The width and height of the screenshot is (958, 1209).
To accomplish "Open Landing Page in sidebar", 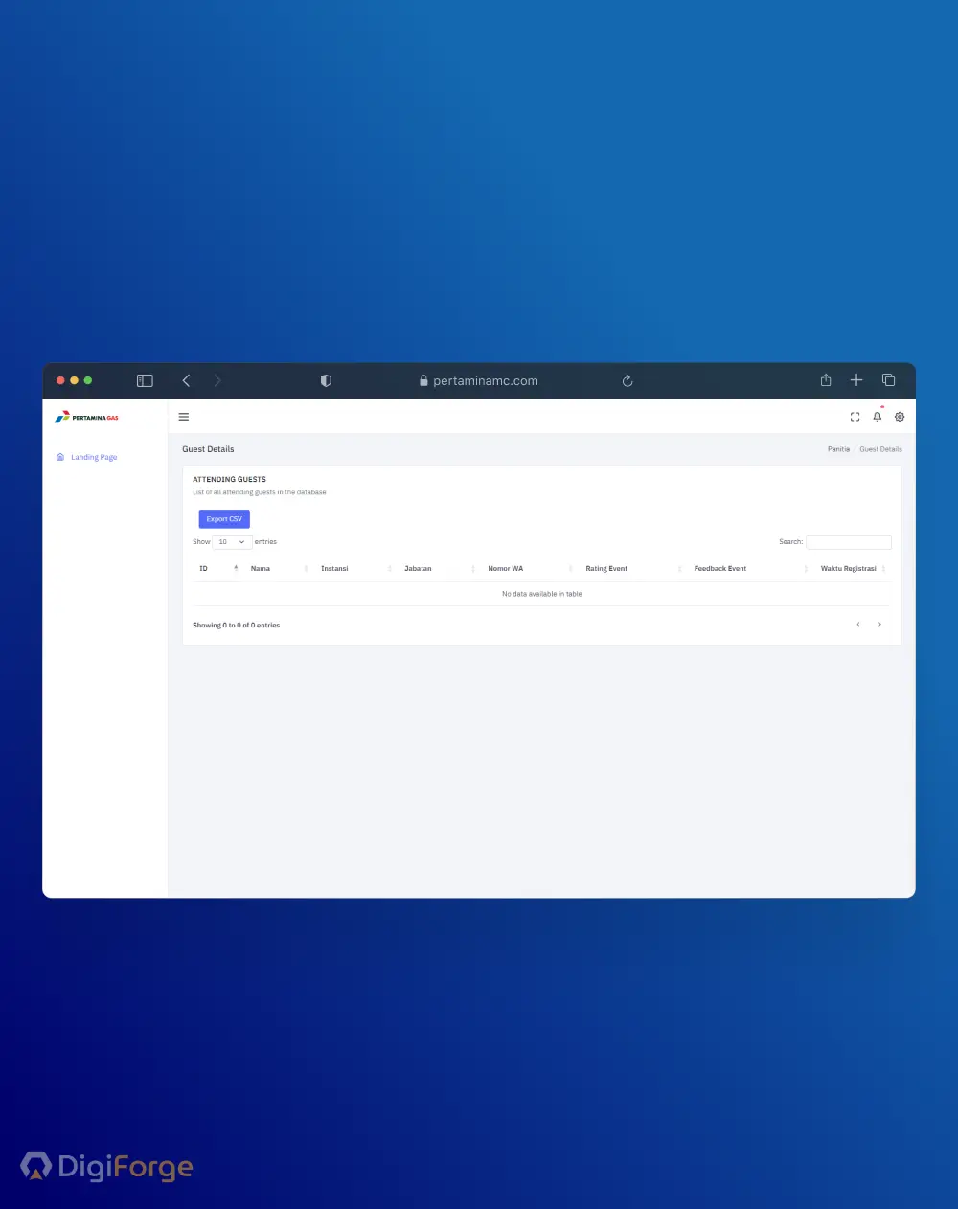I will click(94, 457).
